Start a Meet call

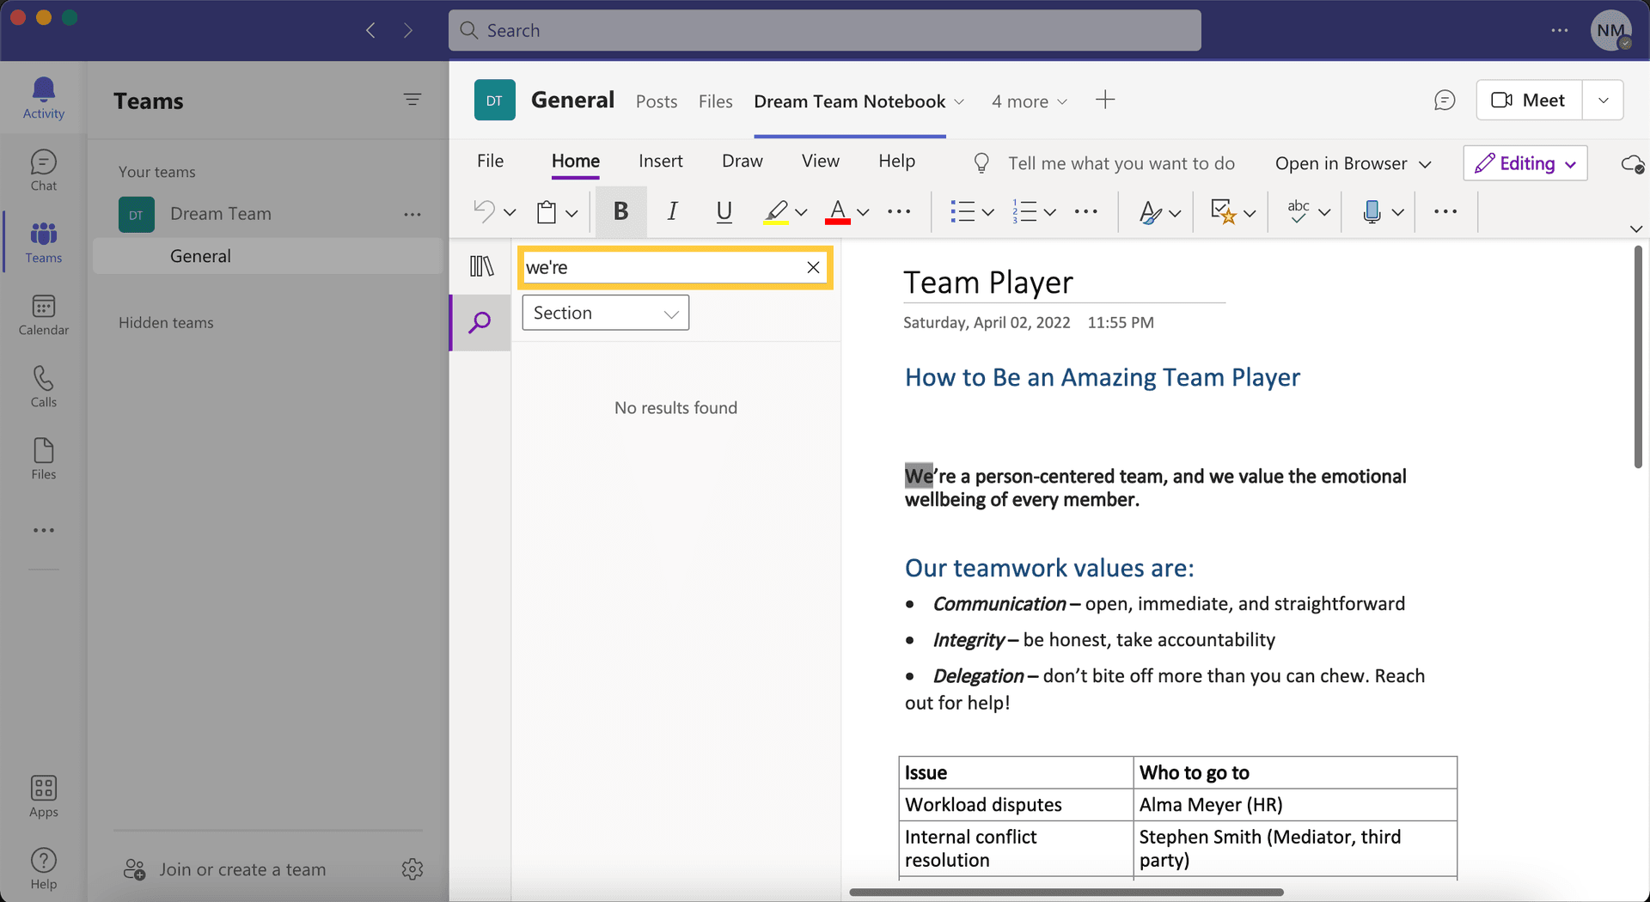(1528, 100)
